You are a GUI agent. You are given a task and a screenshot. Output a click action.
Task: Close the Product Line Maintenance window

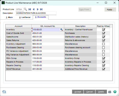click(114, 3)
